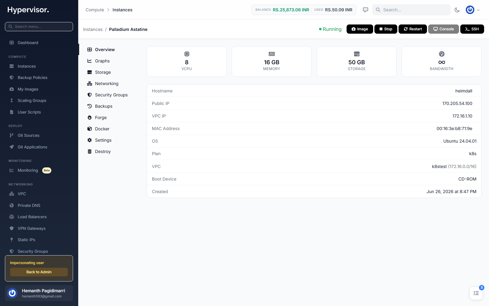Click the Instances sidebar icon
Image resolution: width=489 pixels, height=306 pixels.
[12, 66]
